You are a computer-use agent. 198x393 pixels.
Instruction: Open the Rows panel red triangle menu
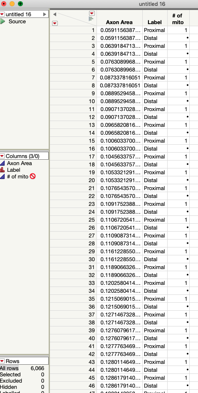click(2, 361)
